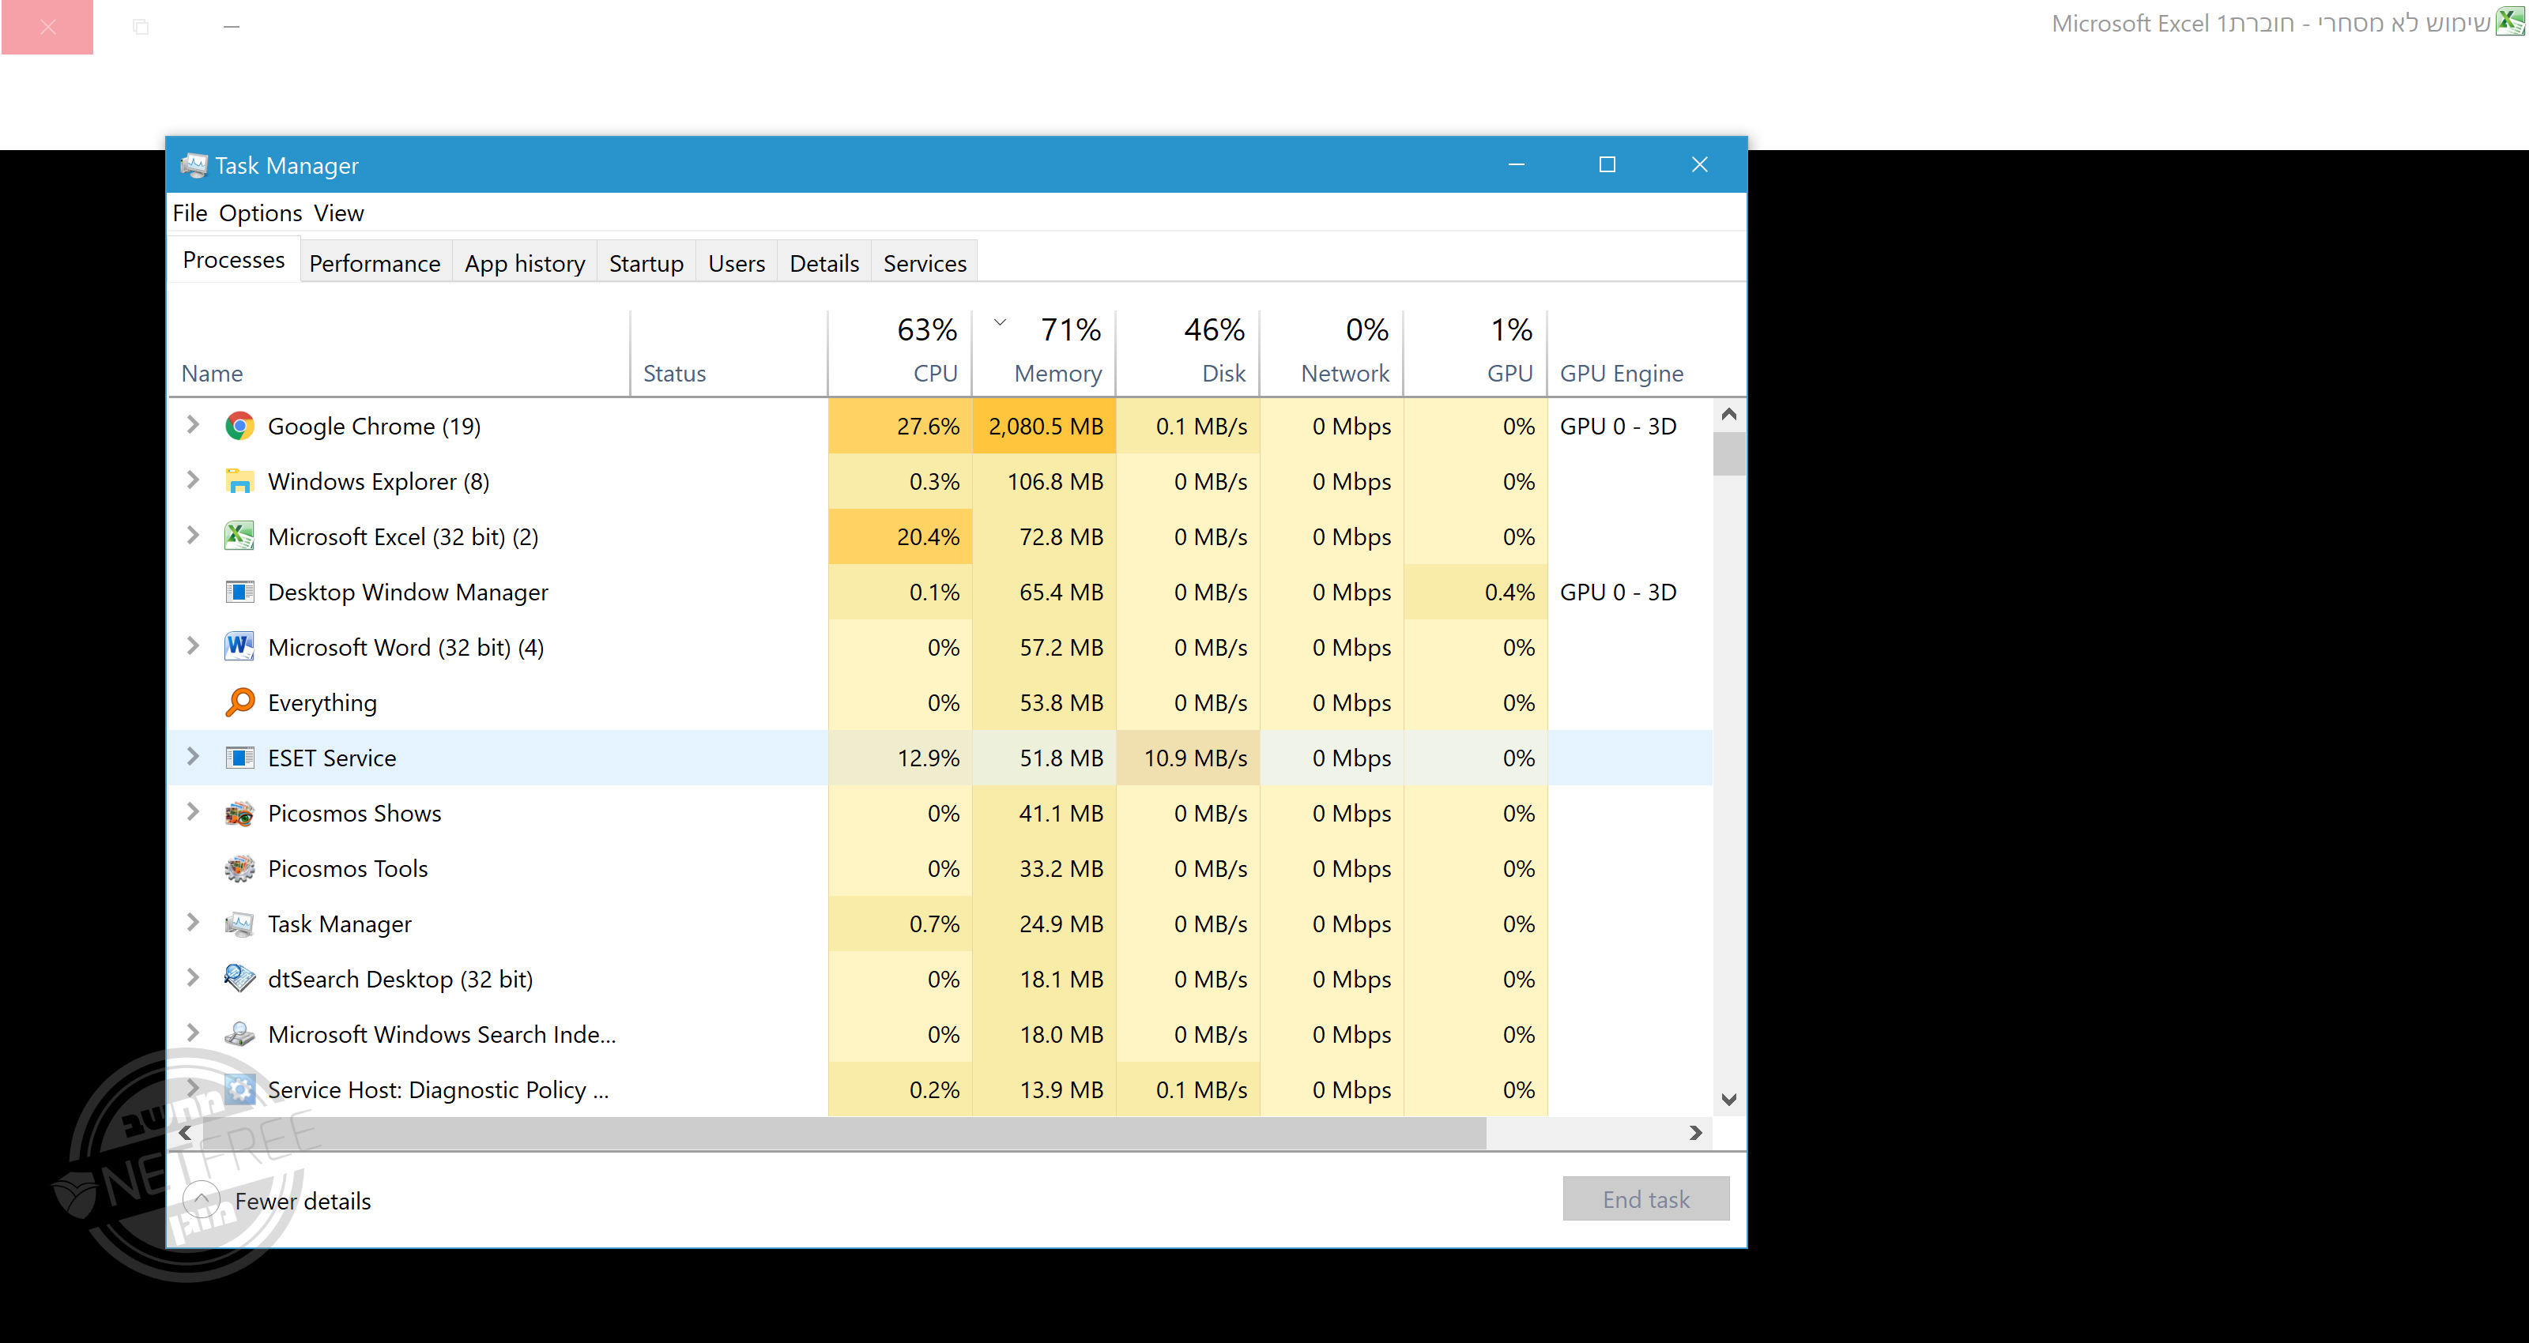The height and width of the screenshot is (1343, 2529).
Task: Expand the Google Chrome process group
Action: point(192,425)
